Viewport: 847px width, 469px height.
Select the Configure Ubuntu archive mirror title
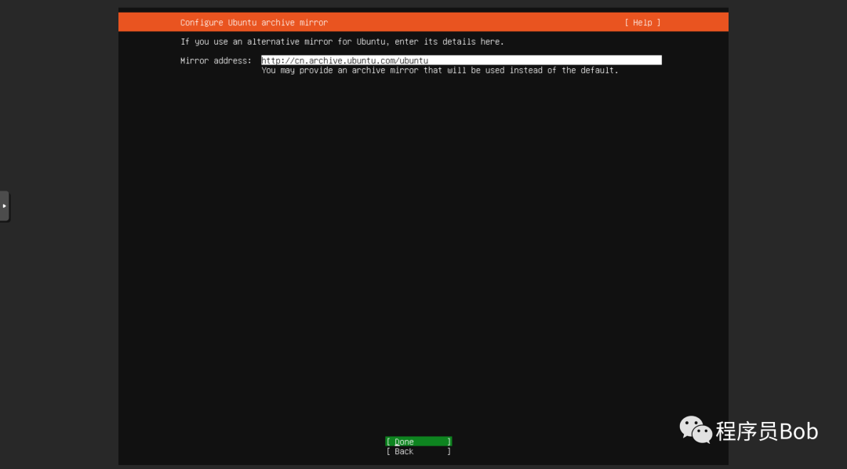point(254,23)
